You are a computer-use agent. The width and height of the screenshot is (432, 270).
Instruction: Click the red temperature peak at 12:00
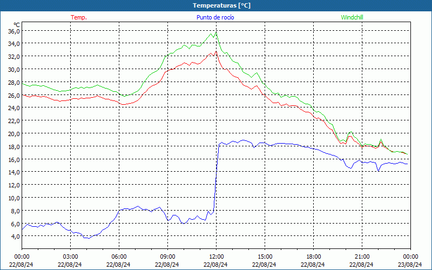[x=217, y=51]
